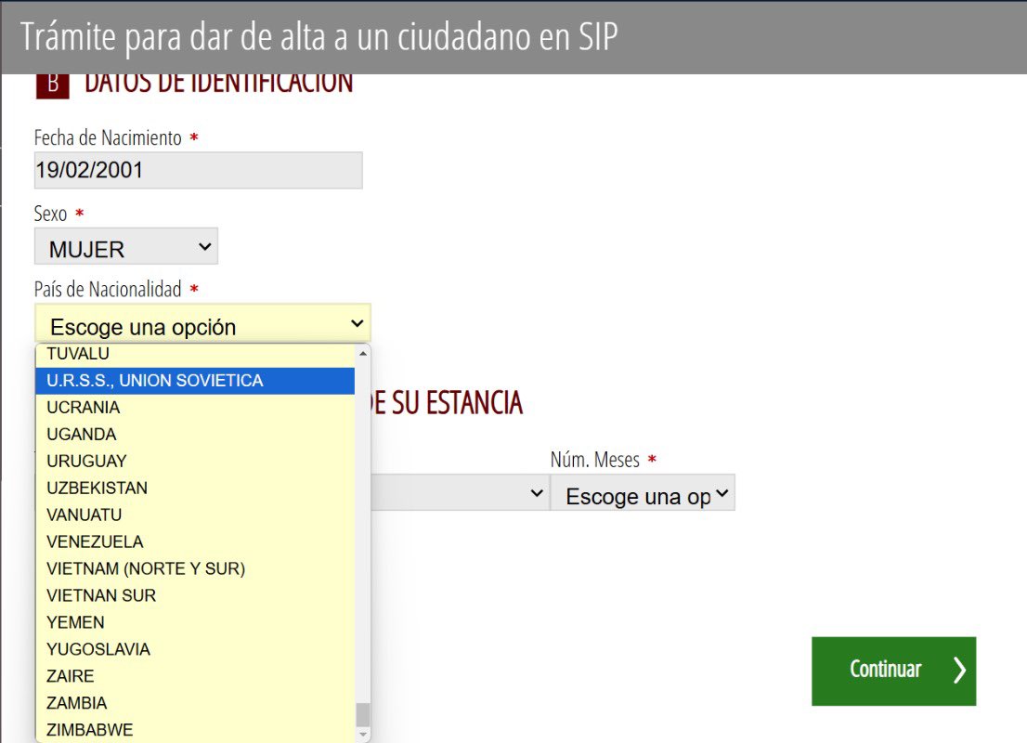The image size is (1027, 743).
Task: Click the Fecha de Nacimiento date field
Action: point(198,170)
